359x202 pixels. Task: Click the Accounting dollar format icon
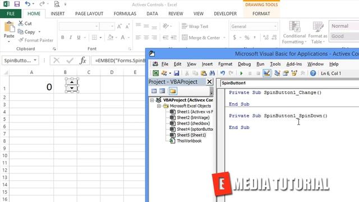coord(234,38)
